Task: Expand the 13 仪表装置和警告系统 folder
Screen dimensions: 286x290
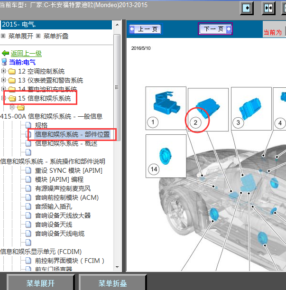Action: [3, 80]
